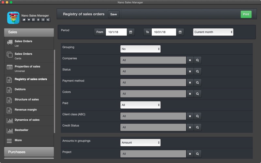Search Payment method options with the magnifier icon
The width and height of the screenshot is (261, 163).
(x=197, y=82)
